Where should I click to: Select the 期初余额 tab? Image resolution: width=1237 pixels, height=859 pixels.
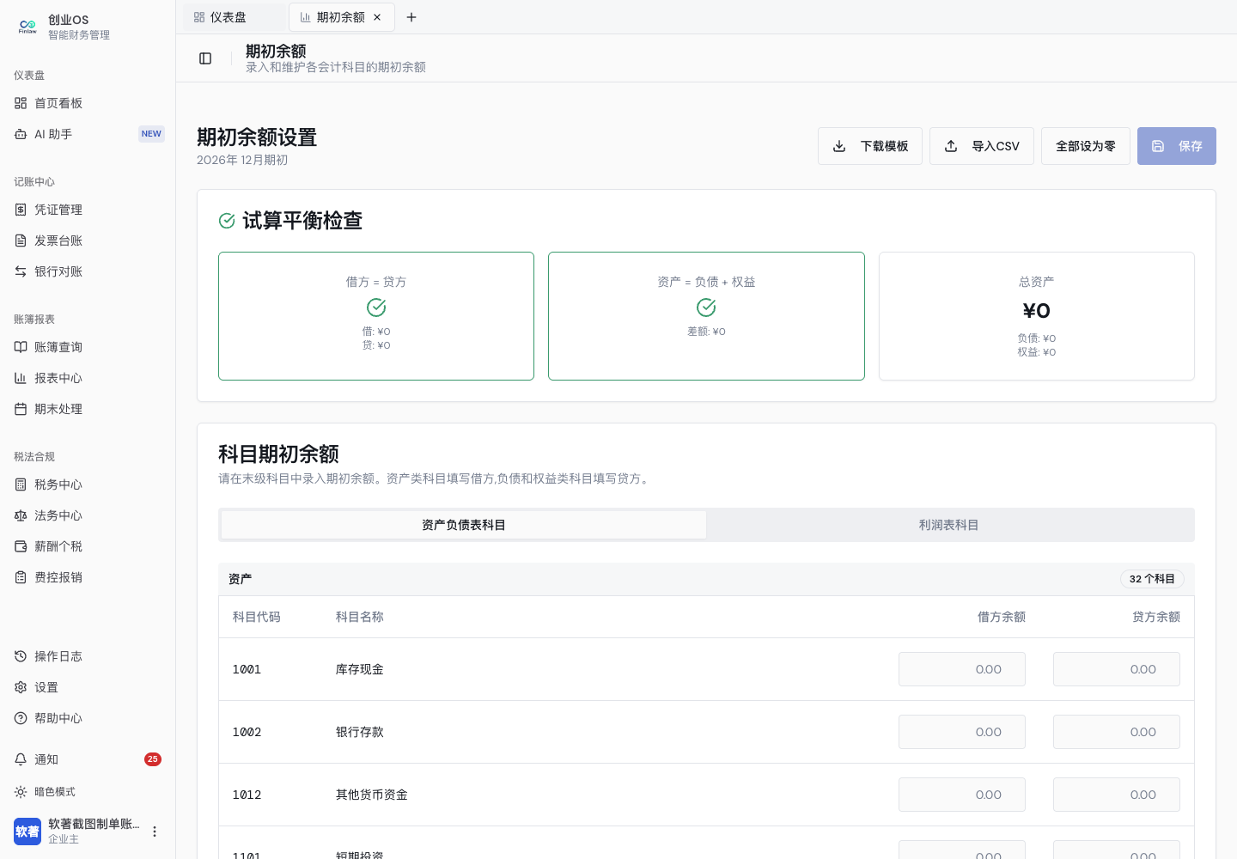point(342,17)
